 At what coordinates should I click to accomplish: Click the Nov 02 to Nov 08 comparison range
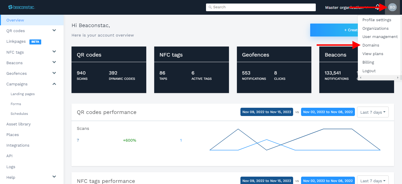[328, 112]
